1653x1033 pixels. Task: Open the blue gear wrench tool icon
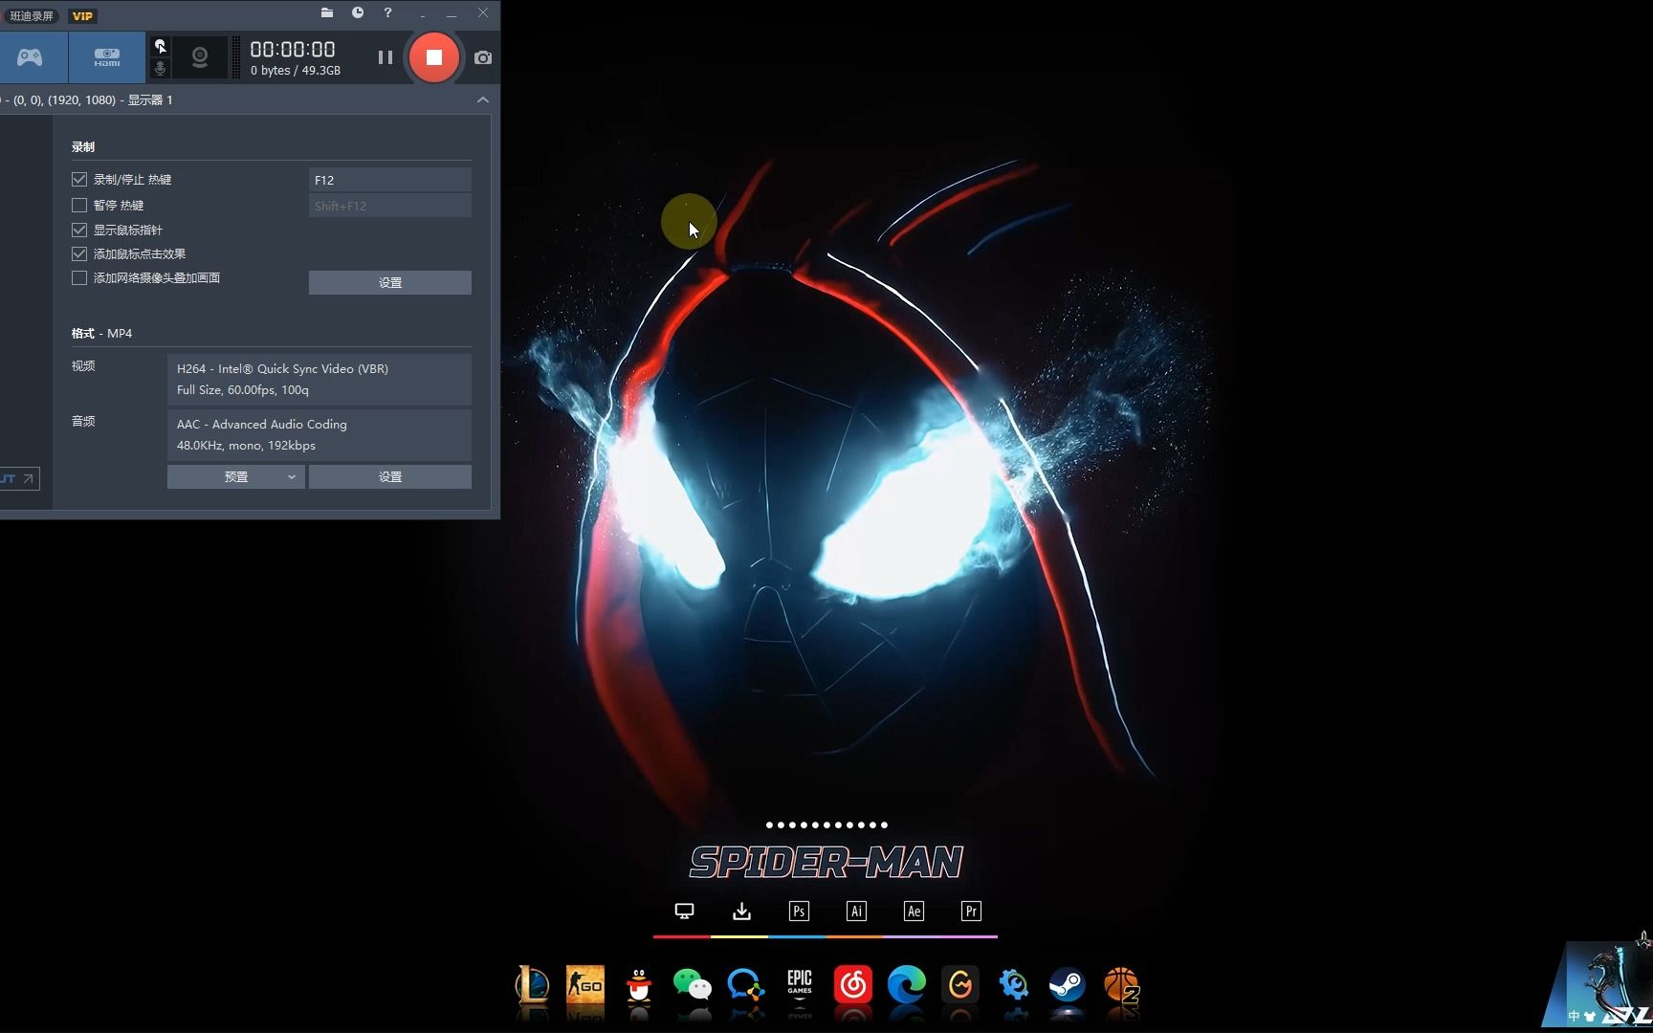tap(1014, 984)
